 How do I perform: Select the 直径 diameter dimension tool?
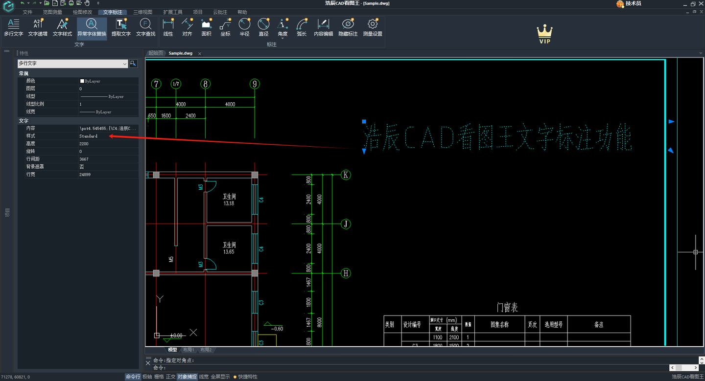click(263, 27)
